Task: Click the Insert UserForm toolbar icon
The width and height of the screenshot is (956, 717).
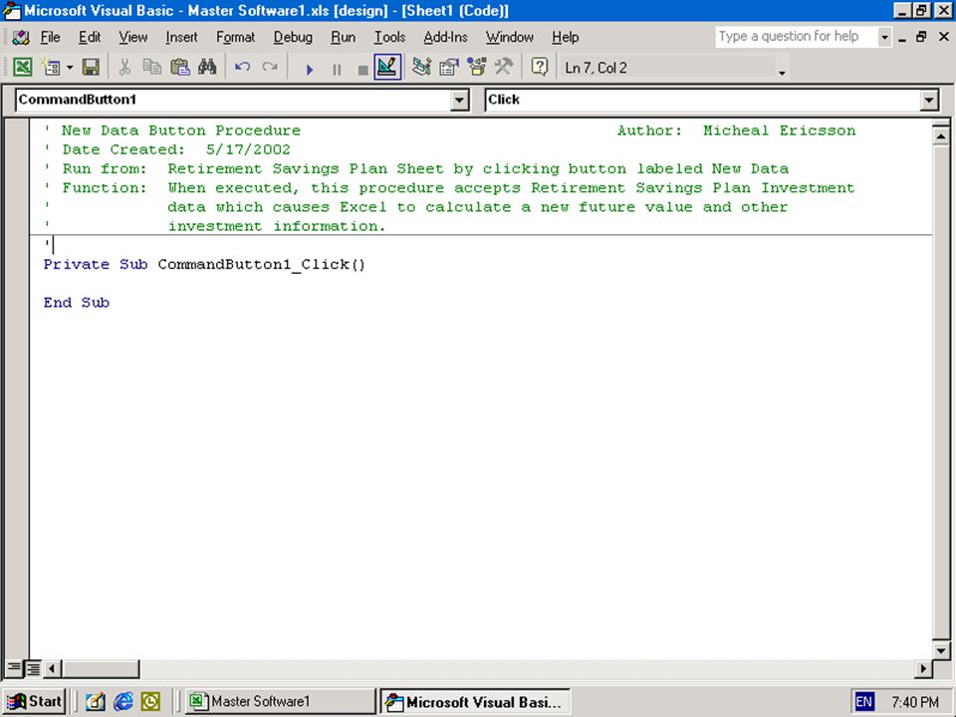Action: 51,67
